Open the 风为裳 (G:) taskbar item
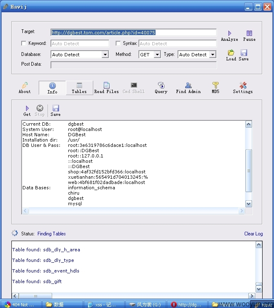The image size is (274, 308). [x=146, y=304]
